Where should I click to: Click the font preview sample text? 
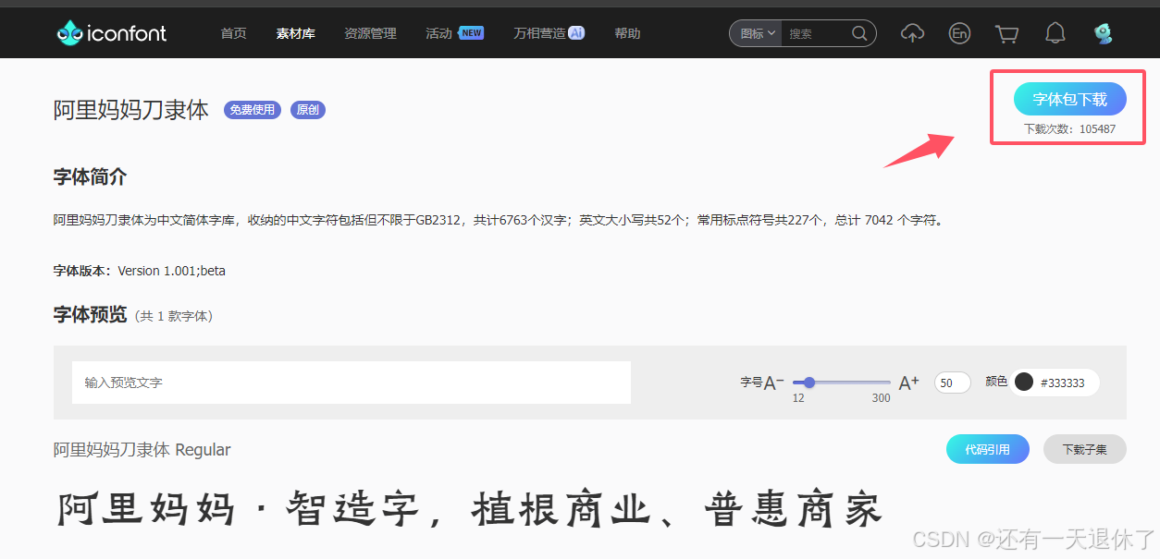(469, 510)
